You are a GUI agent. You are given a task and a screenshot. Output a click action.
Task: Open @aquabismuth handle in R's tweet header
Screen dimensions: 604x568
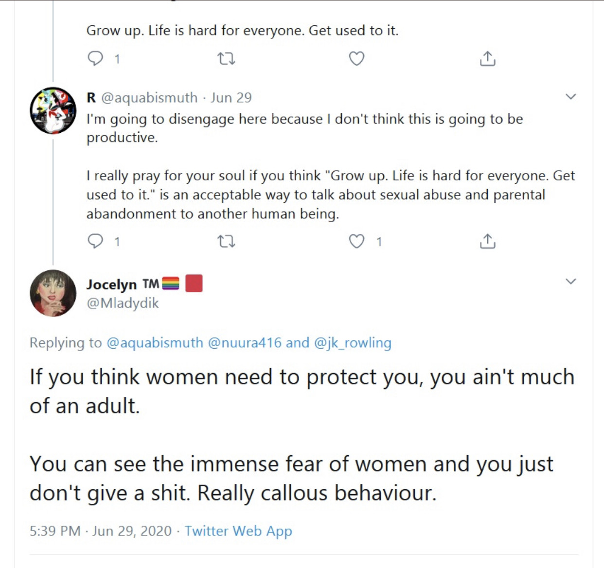(x=149, y=98)
